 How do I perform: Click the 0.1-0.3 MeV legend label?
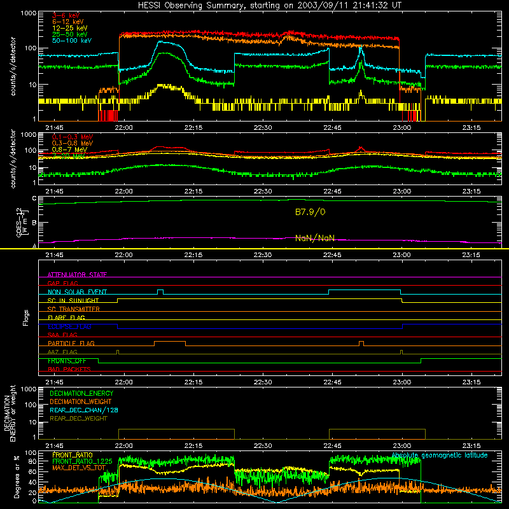(x=73, y=137)
